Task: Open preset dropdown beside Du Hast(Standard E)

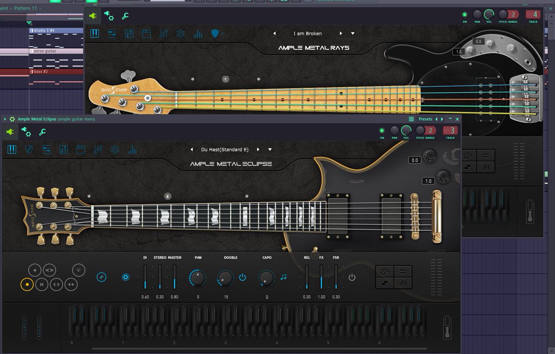Action: click(270, 150)
